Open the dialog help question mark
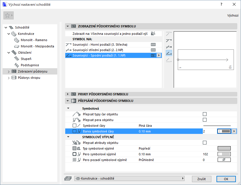 (x=221, y=4)
